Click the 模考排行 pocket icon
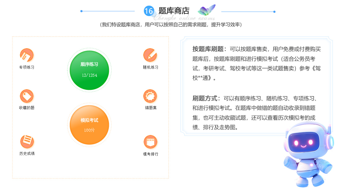The height and width of the screenshot is (193, 356). pyautogui.click(x=150, y=142)
